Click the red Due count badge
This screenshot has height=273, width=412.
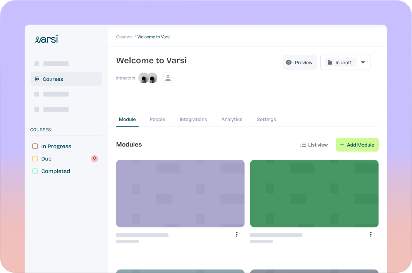[94, 158]
